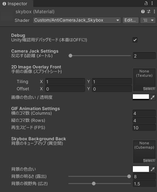Click the Inspector info icon

(4, 4)
